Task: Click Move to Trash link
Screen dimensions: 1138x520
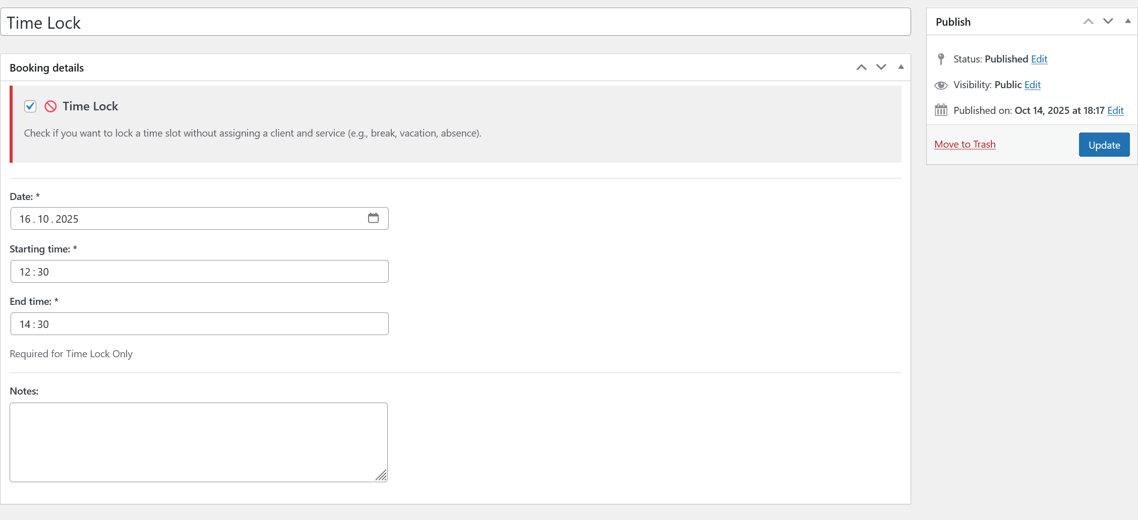Action: click(965, 145)
